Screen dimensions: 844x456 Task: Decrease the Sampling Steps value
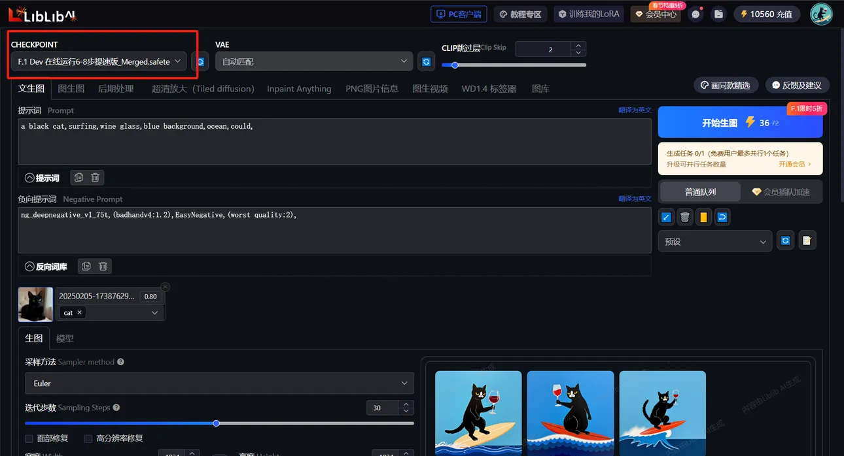[407, 411]
